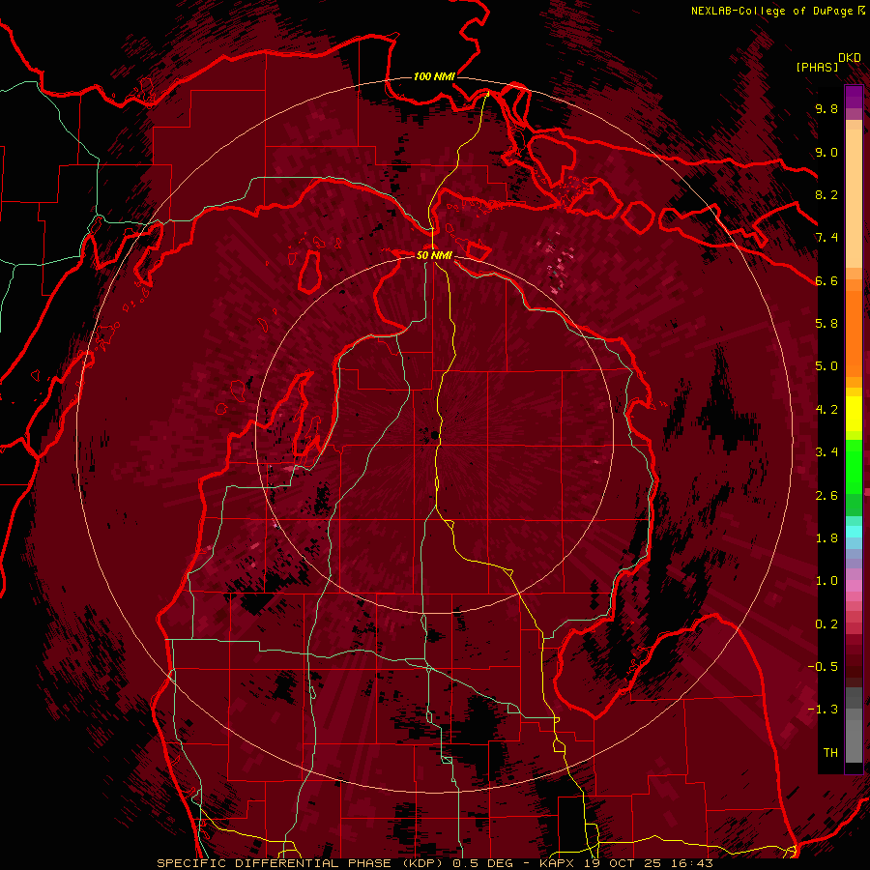870x870 pixels.
Task: Pick the peach segment of the color bar
Action: coord(854,200)
